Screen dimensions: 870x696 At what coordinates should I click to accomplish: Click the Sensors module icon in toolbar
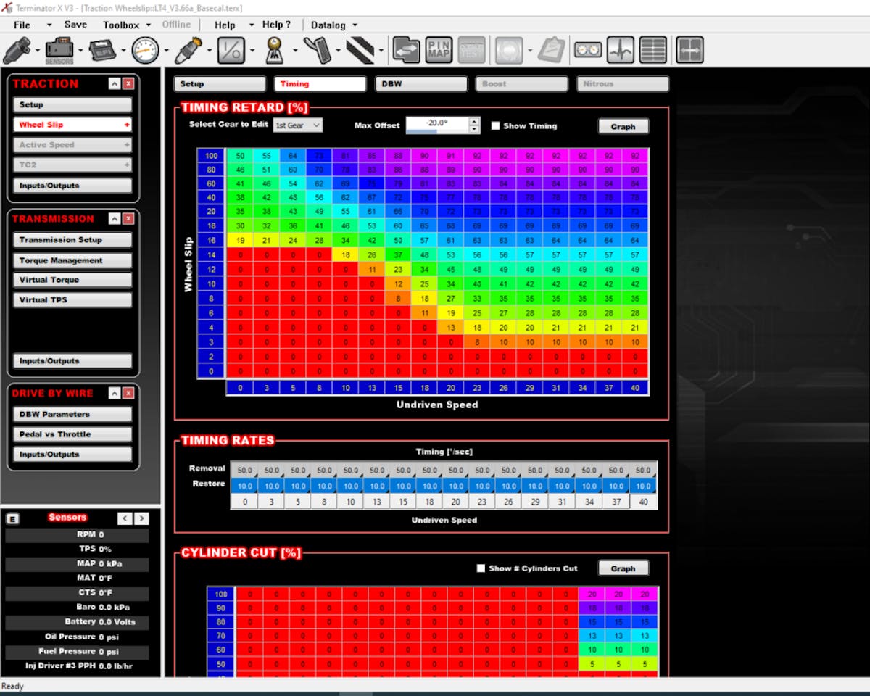pos(58,49)
